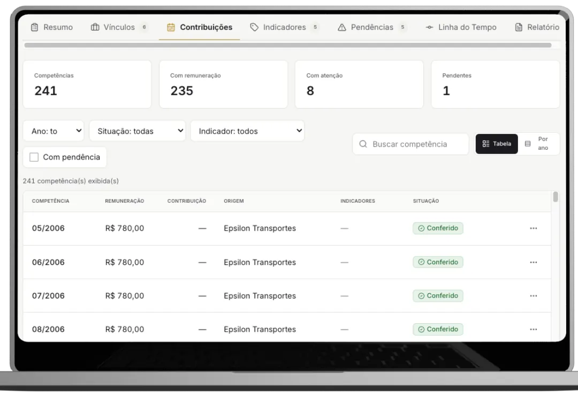Image resolution: width=578 pixels, height=397 pixels.
Task: Expand the Situação: todas dropdown
Action: (138, 131)
